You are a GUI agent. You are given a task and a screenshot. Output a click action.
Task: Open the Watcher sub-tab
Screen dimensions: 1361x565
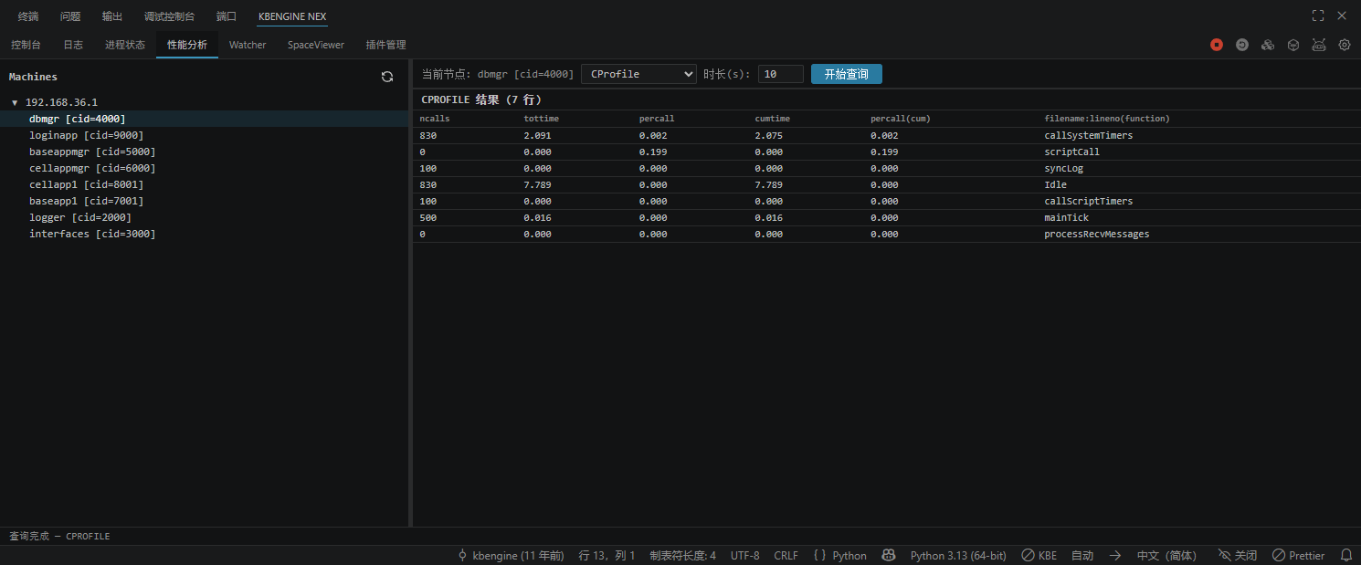(248, 45)
